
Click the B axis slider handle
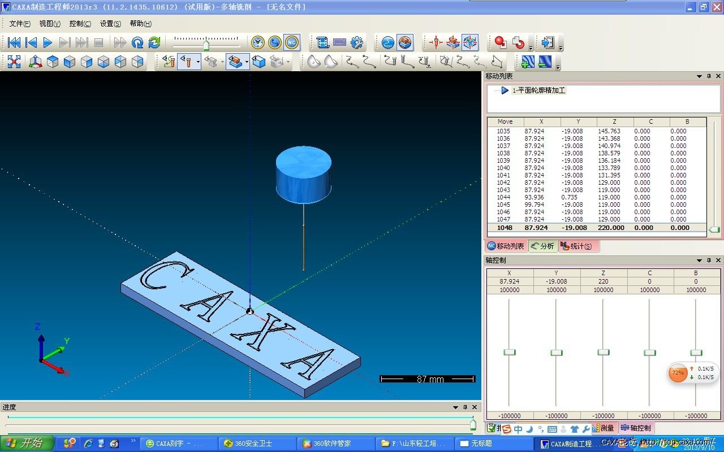click(x=696, y=352)
